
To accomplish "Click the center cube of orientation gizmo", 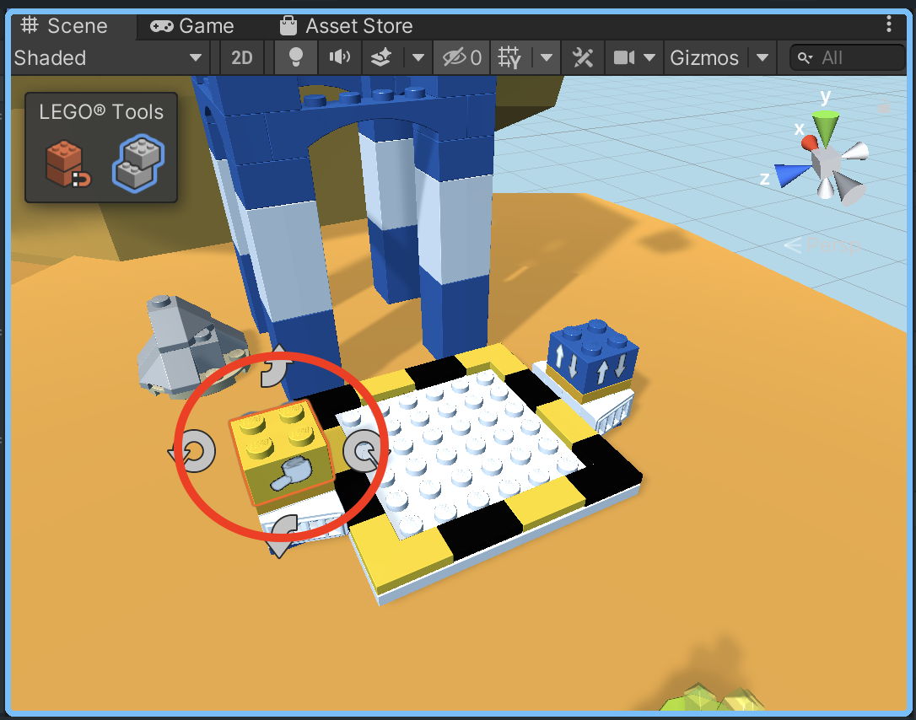I will pos(827,162).
